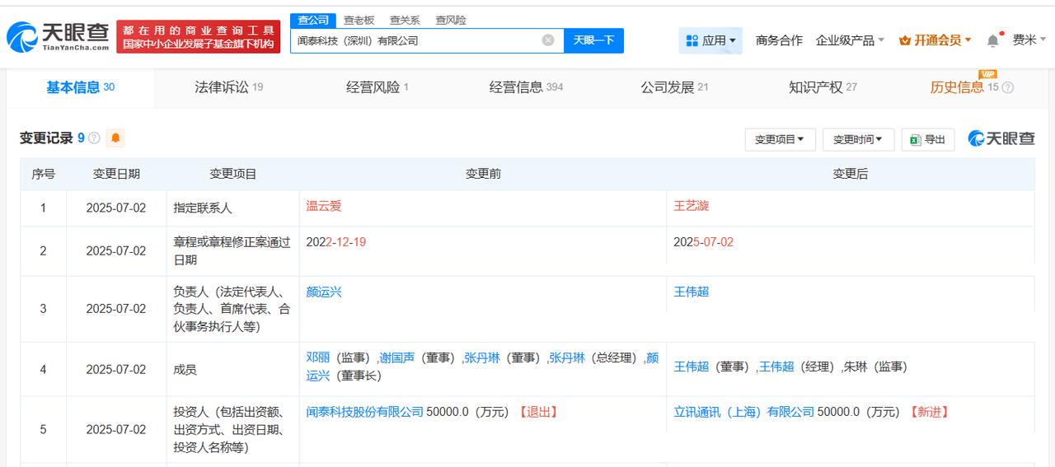Open 王艺漩 link in row 1

click(692, 206)
